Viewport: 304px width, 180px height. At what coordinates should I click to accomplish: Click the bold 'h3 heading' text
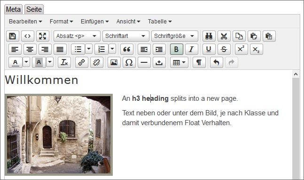(x=150, y=98)
